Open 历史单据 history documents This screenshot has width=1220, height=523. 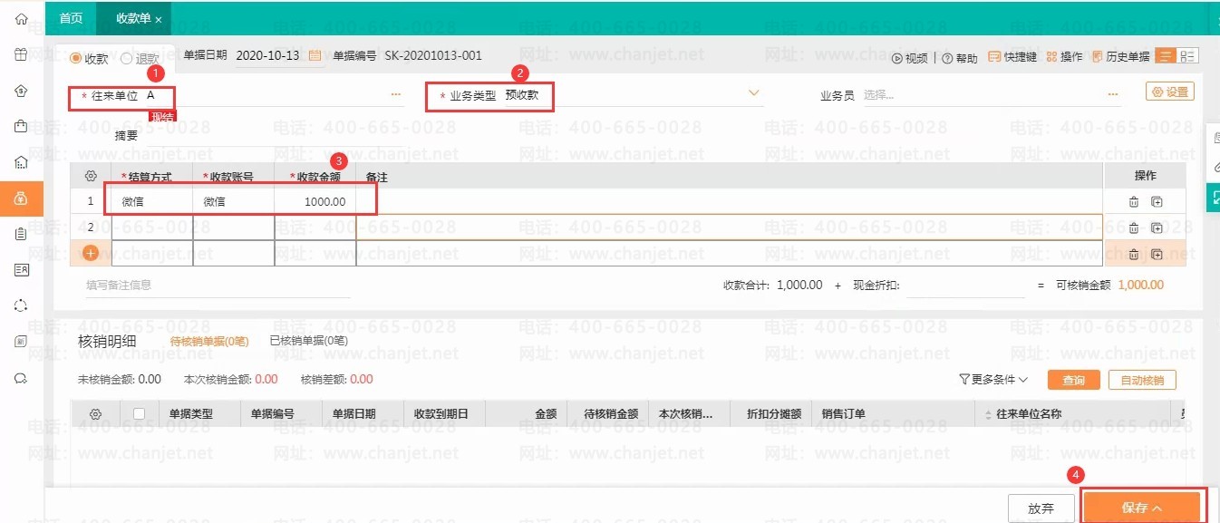pyautogui.click(x=1121, y=57)
